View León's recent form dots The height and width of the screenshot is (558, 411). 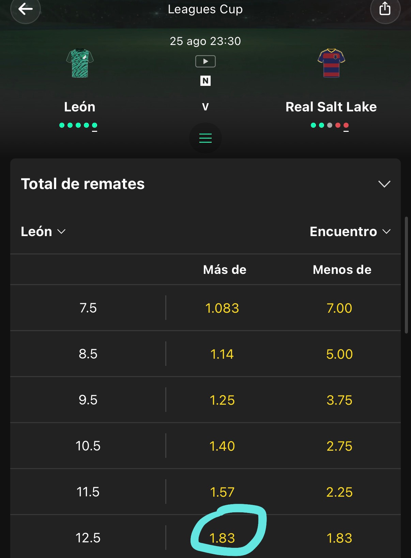[78, 126]
